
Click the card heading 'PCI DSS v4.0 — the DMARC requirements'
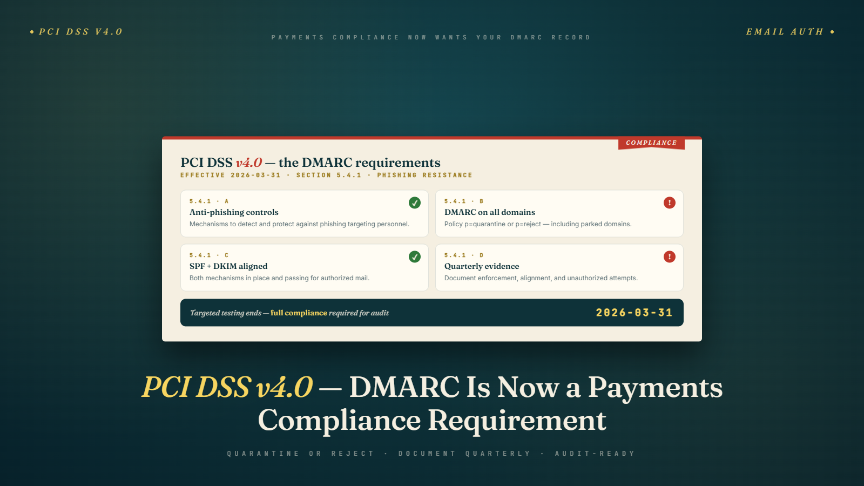tap(310, 163)
